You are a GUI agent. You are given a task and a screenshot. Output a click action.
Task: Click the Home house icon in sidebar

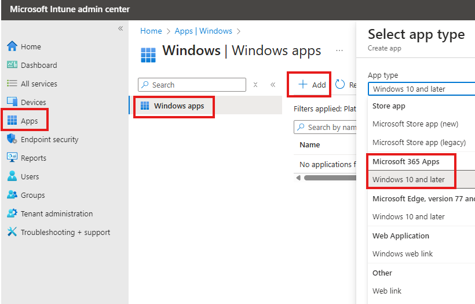[x=12, y=46]
